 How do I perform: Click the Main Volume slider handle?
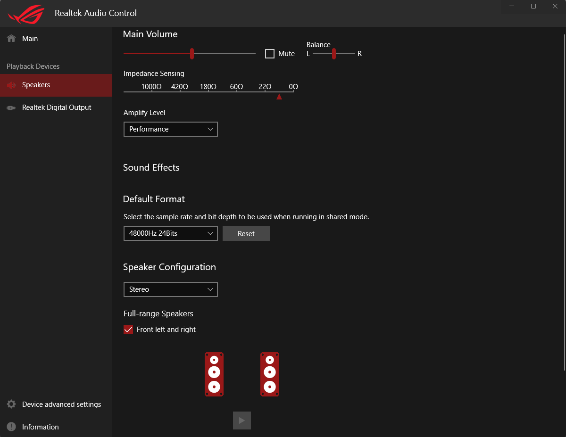[192, 54]
